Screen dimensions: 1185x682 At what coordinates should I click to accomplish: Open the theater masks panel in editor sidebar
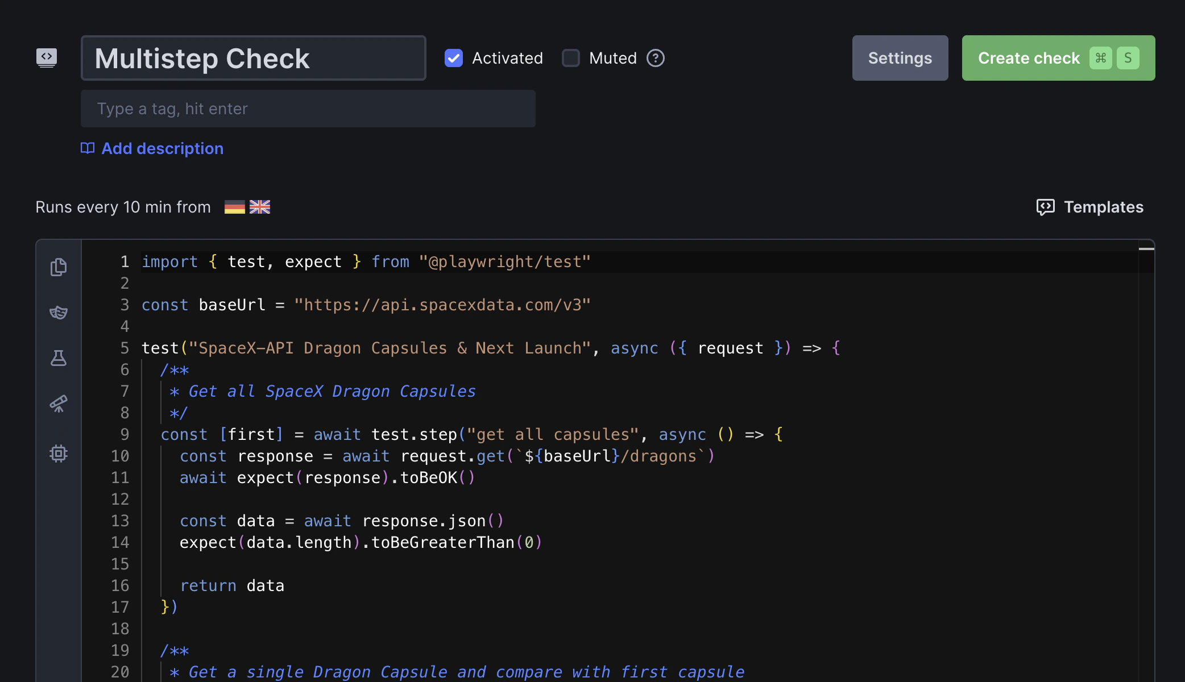click(x=59, y=313)
